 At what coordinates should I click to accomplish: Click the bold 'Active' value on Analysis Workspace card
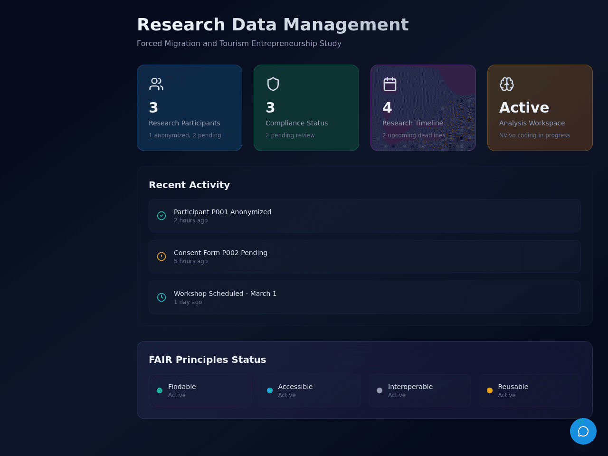pos(524,108)
